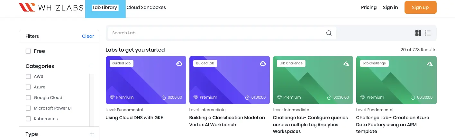Check the Kubernetes category
Viewport: 455px width, 140px height.
coord(28,119)
